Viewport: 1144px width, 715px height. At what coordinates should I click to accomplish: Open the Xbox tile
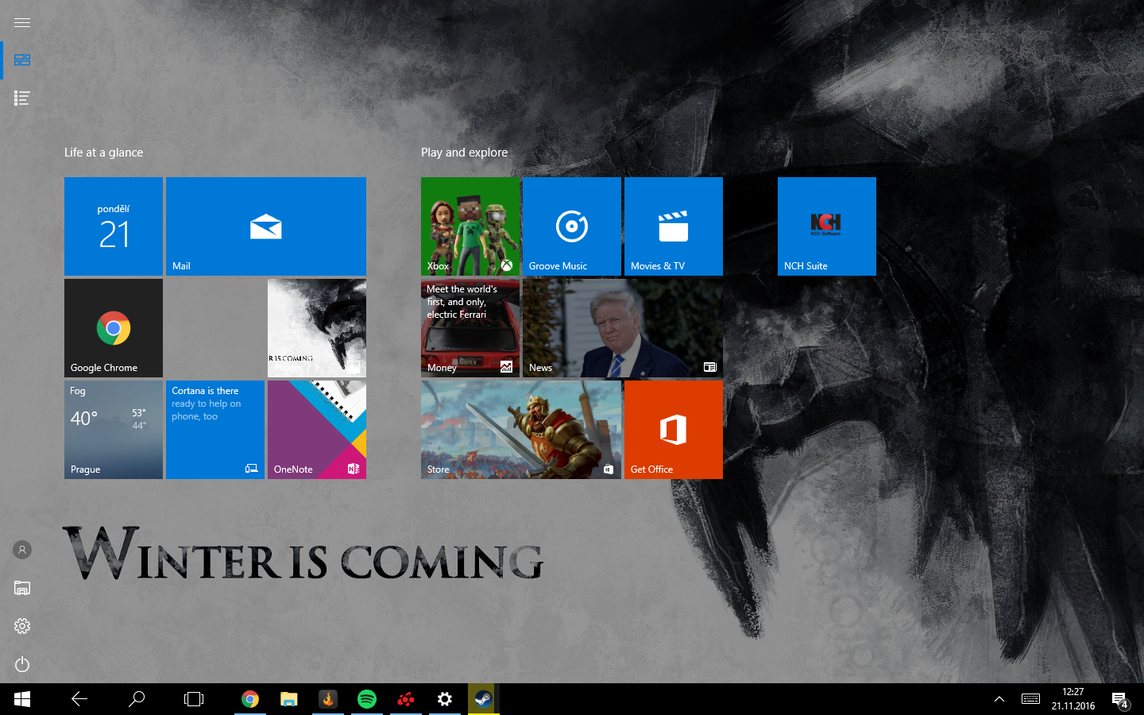pyautogui.click(x=470, y=226)
